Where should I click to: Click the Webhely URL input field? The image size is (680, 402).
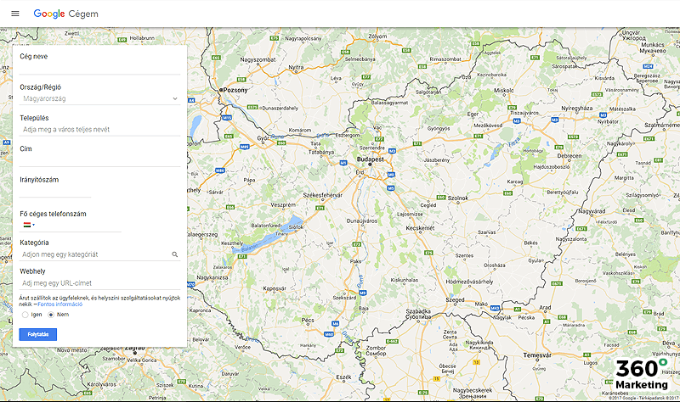[x=99, y=283]
